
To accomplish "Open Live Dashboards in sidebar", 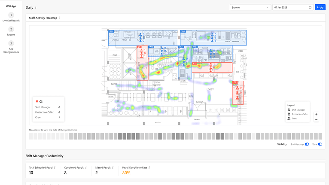I will tap(11, 17).
